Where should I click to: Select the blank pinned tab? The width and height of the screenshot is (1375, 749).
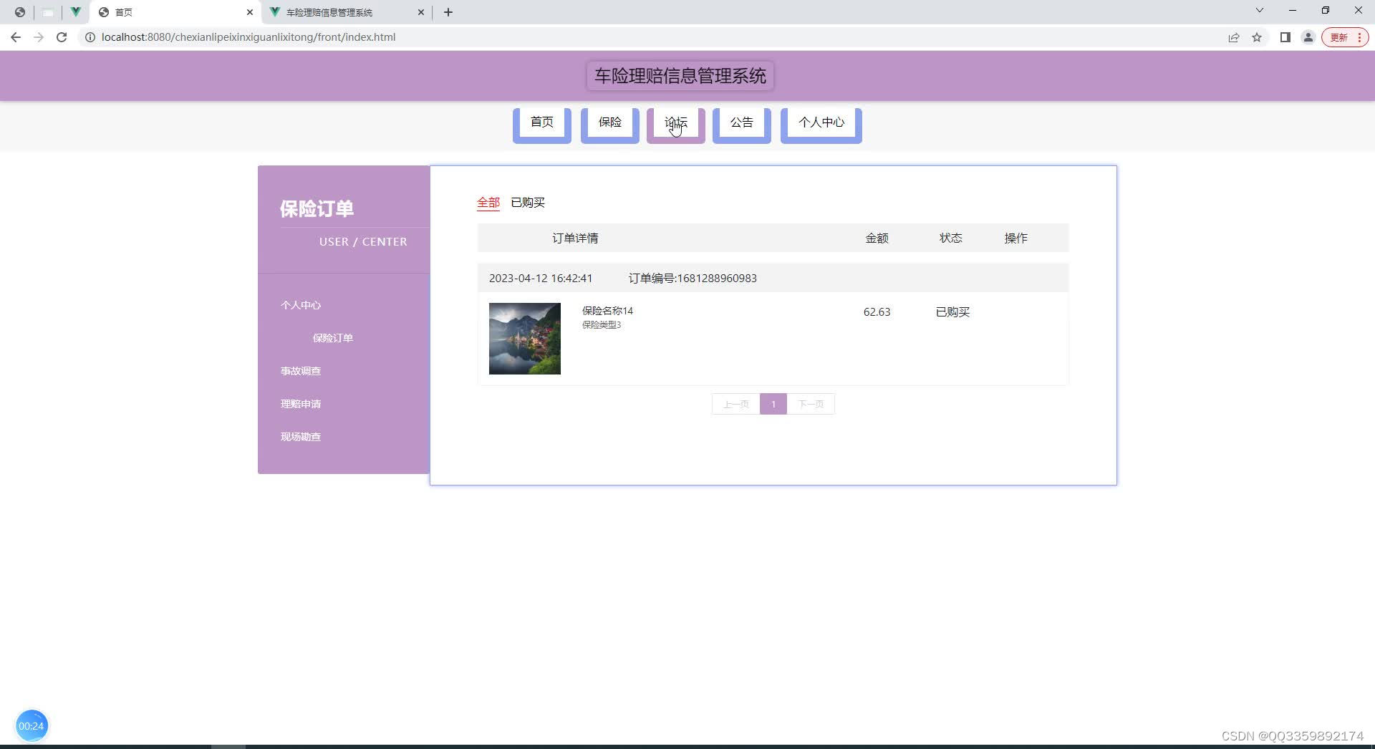pyautogui.click(x=48, y=12)
